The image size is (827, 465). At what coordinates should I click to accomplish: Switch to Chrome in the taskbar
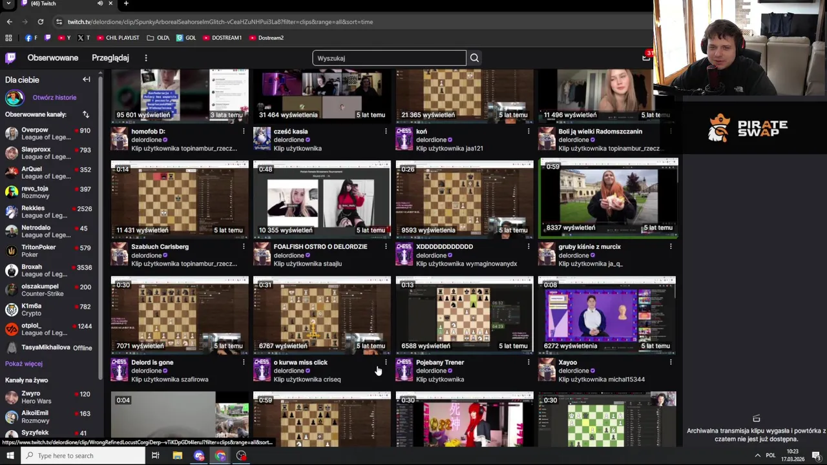coord(220,456)
